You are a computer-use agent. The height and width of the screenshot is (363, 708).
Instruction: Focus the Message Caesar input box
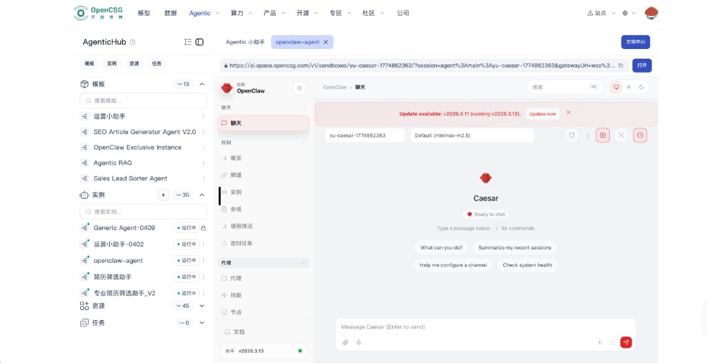pos(485,327)
